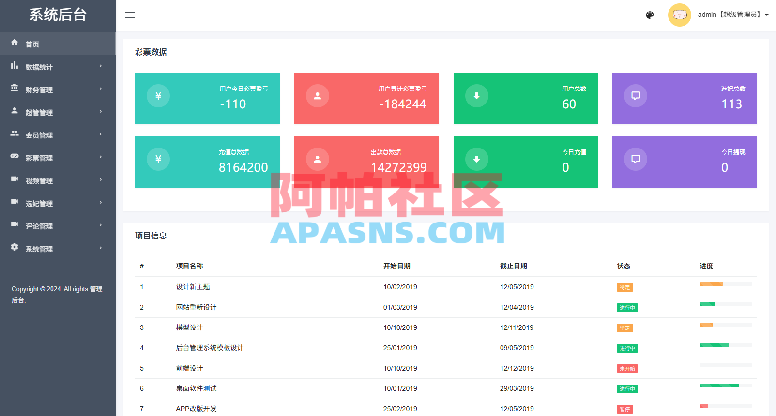Click the 12/11/2019 end date for 模型设计

[517, 327]
